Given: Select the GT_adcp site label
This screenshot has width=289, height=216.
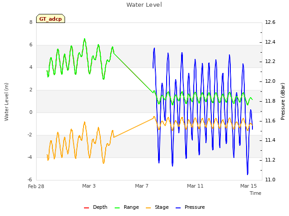Looking at the screenshot, I should click(51, 19).
